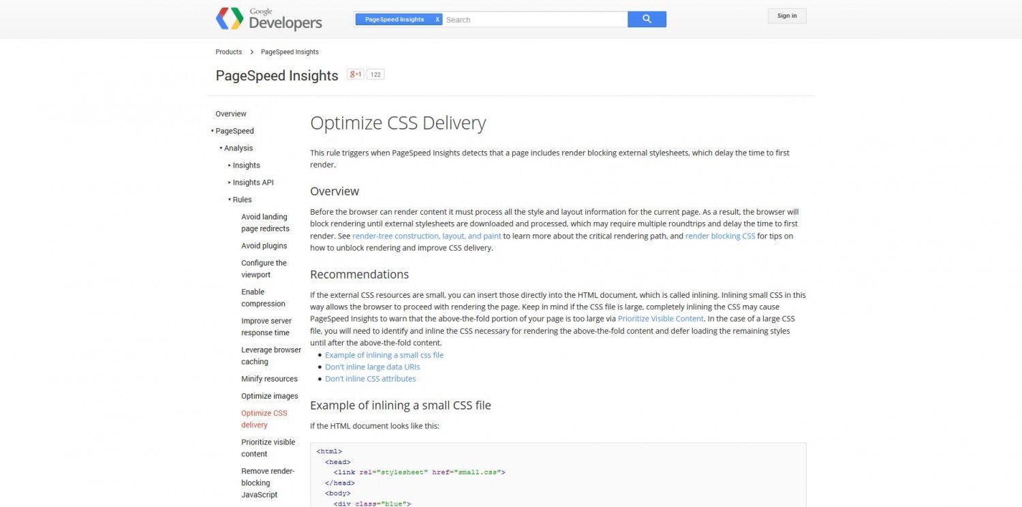The width and height of the screenshot is (1022, 507).
Task: Click the 'If the HTML document looks like this' text
Action: pos(375,426)
